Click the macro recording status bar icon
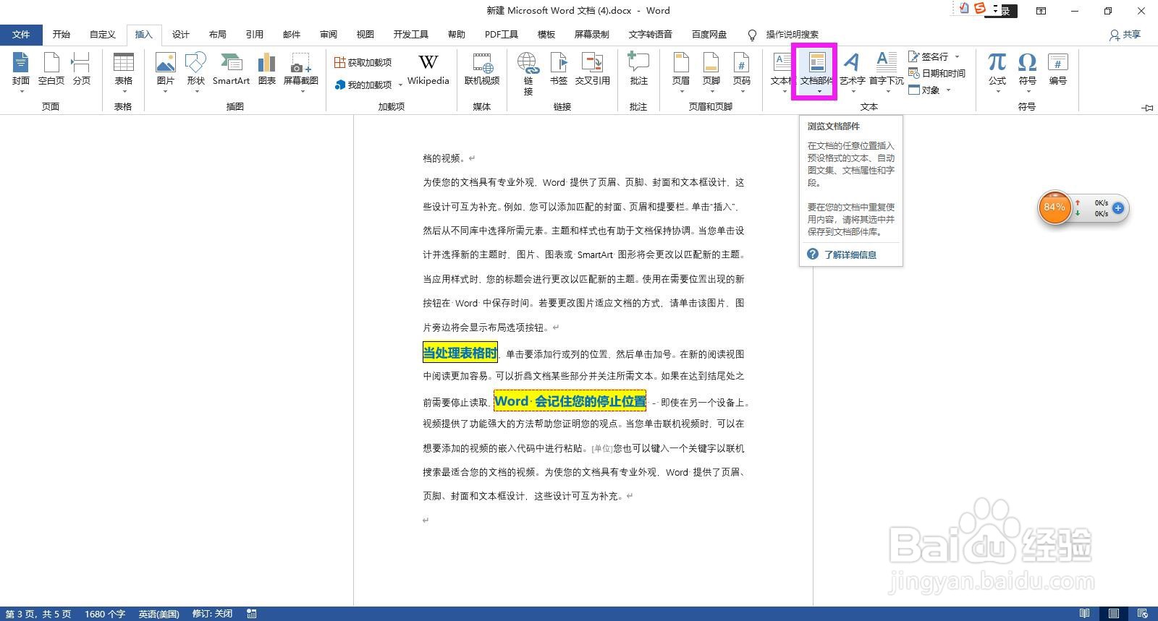Screen dimensions: 1158x621 tap(252, 614)
